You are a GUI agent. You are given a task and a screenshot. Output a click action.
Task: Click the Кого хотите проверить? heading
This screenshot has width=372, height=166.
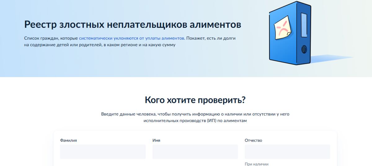pyautogui.click(x=195, y=100)
